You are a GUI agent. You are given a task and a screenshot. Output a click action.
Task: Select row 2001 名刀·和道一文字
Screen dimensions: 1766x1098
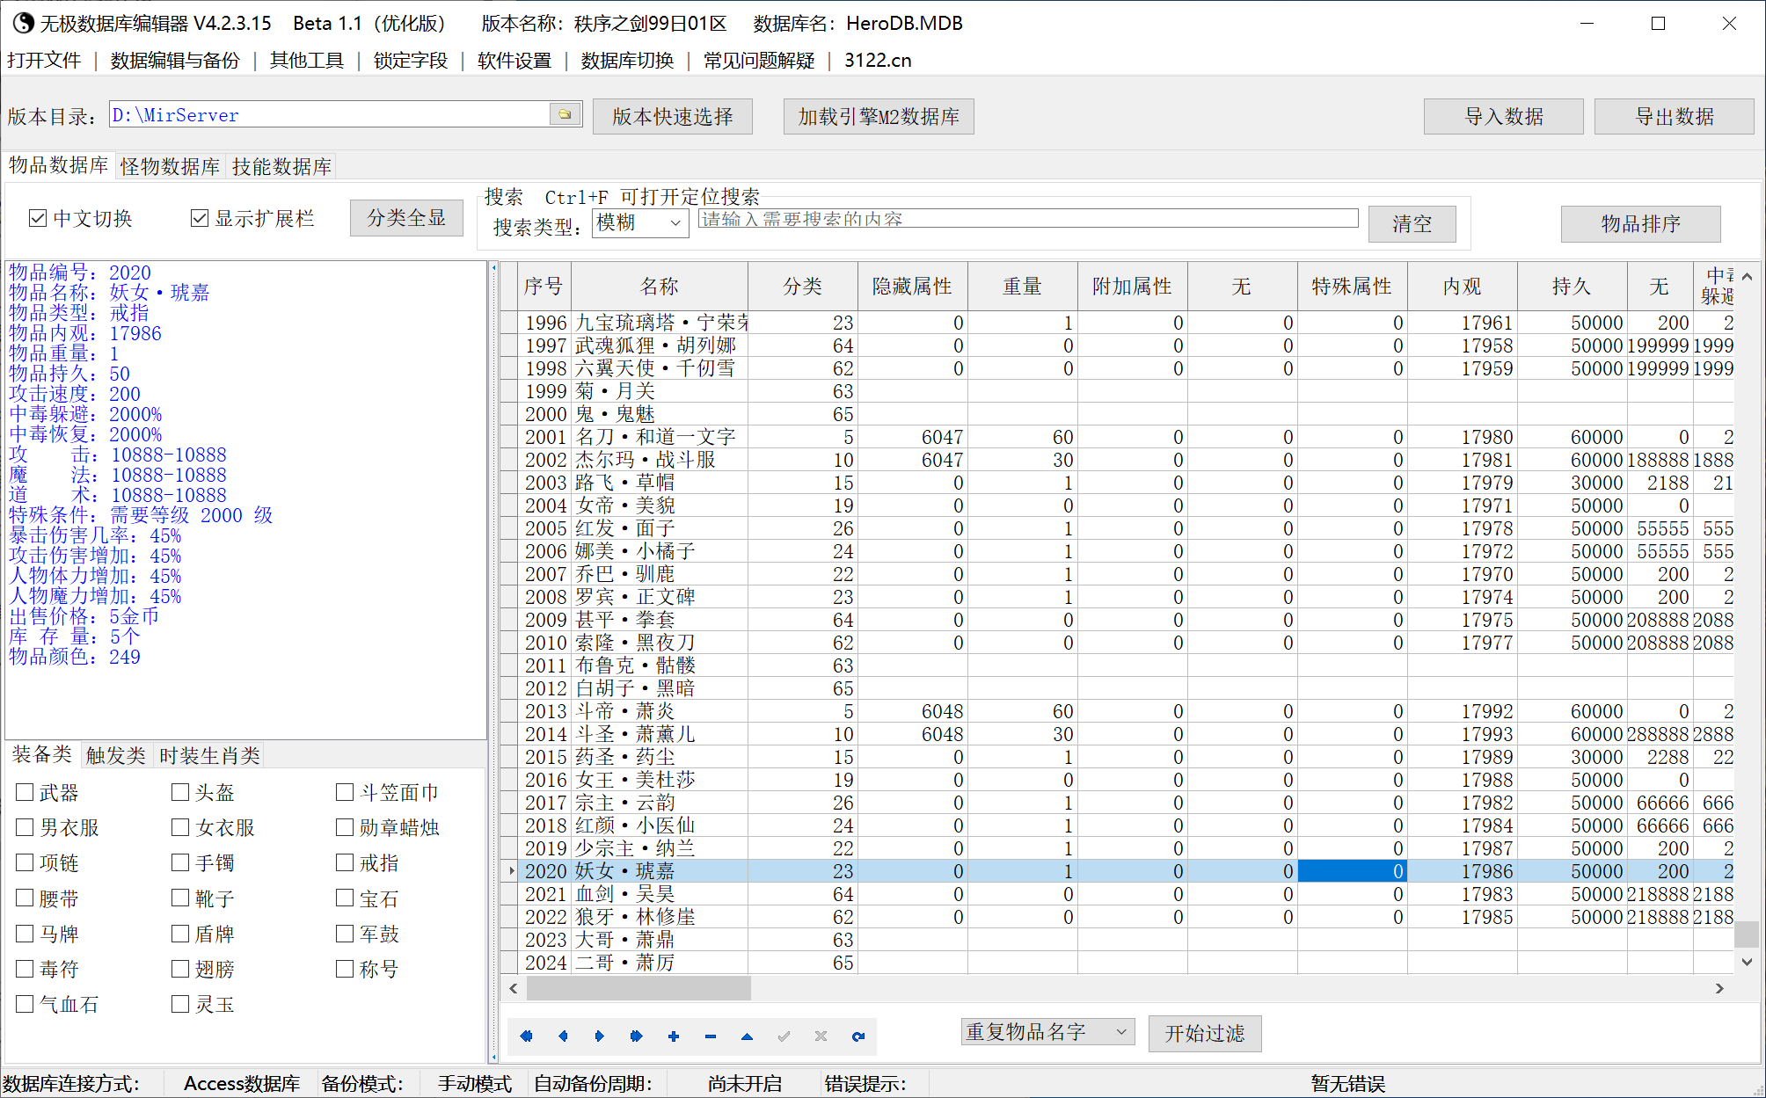(x=1117, y=437)
